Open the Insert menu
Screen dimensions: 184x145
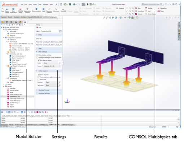35,4
